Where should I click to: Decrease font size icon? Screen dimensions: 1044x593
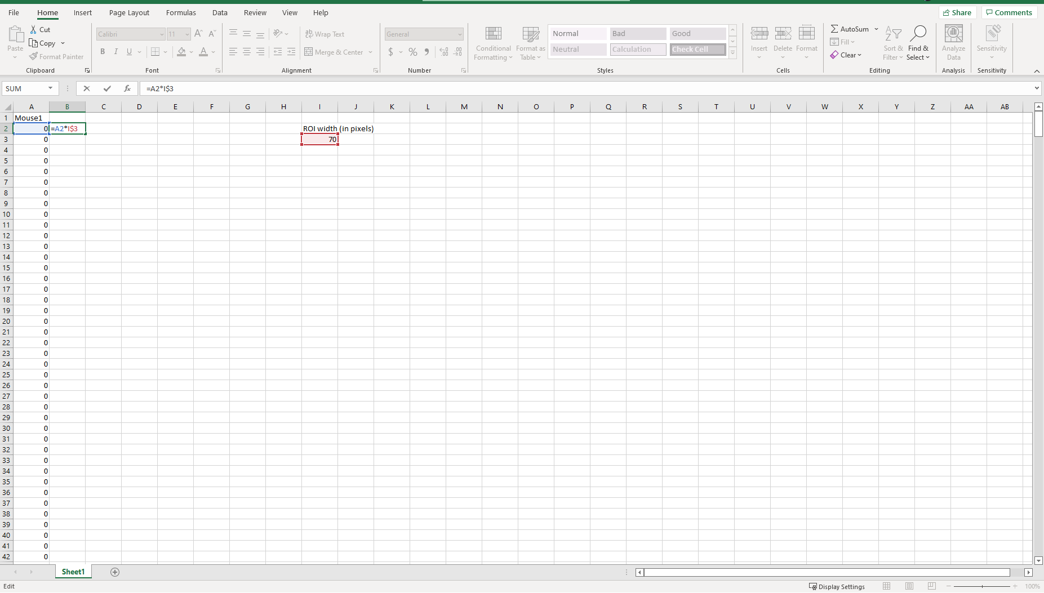(x=212, y=34)
